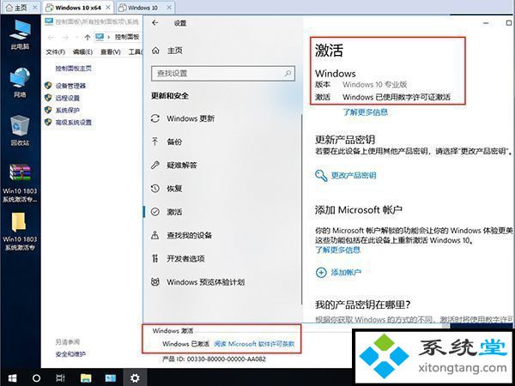Click the 更改产品密钥 link
This screenshot has width=515, height=386.
[354, 175]
